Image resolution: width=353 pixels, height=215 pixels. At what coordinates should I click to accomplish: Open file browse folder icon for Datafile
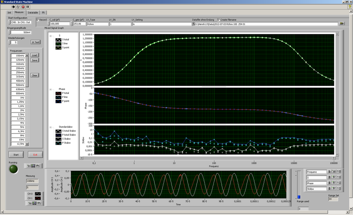click(342, 23)
